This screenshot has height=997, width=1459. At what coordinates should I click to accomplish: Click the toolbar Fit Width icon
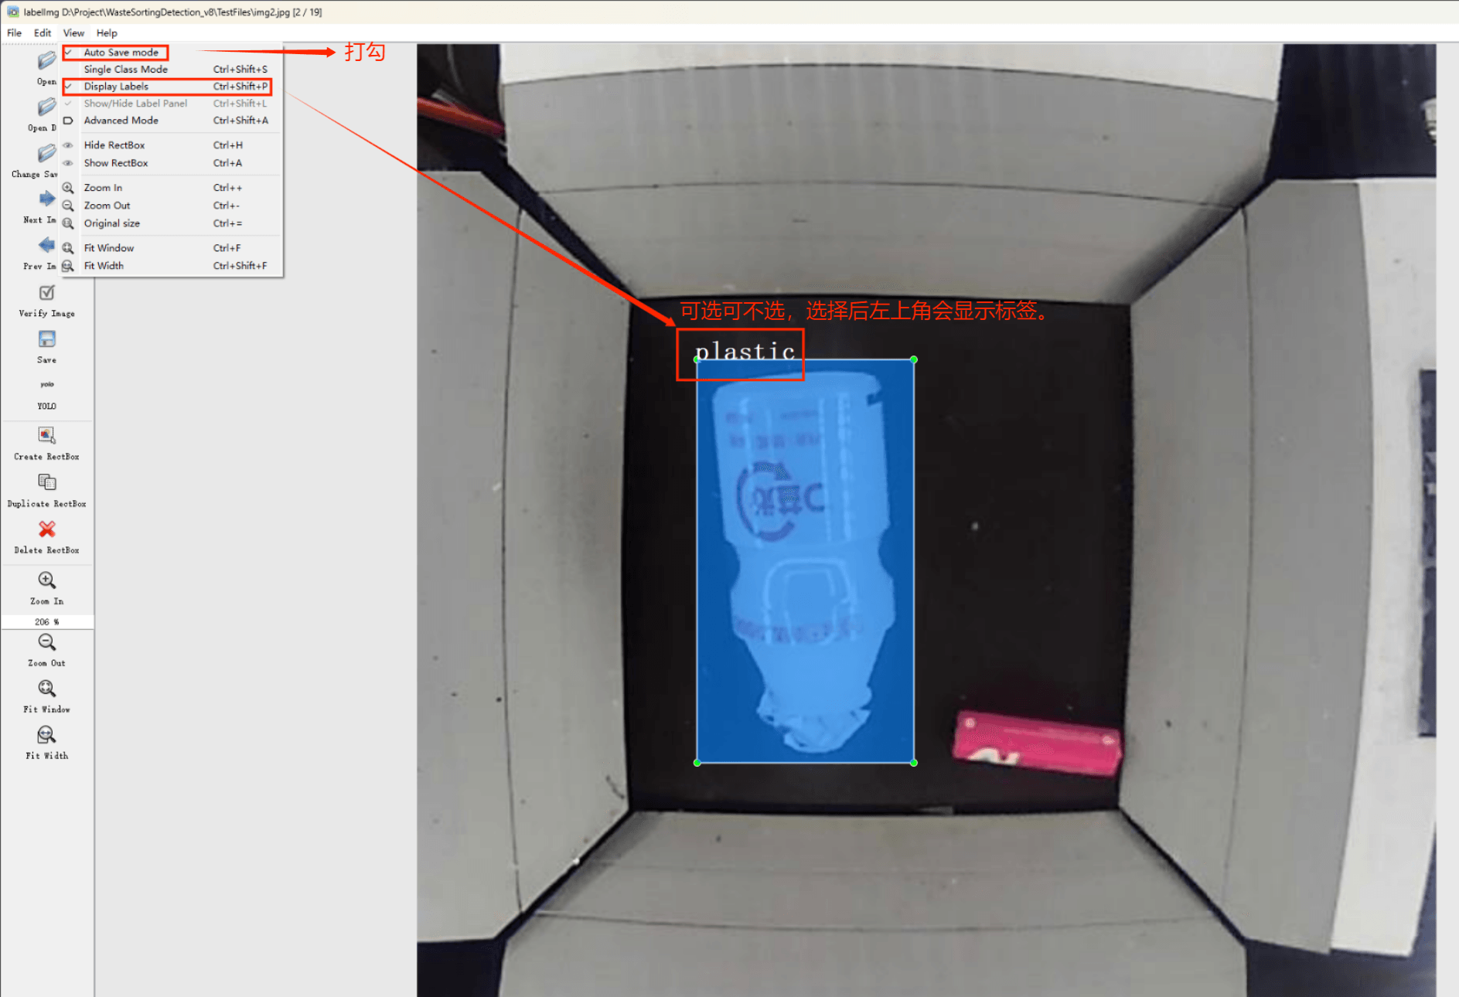coord(46,735)
